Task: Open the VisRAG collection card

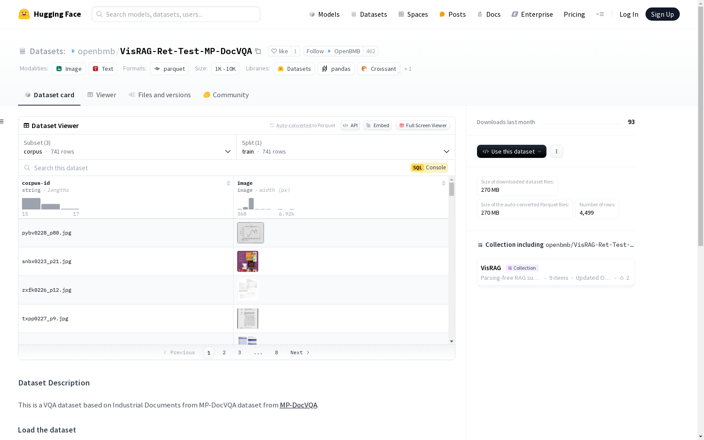Action: coord(556,272)
